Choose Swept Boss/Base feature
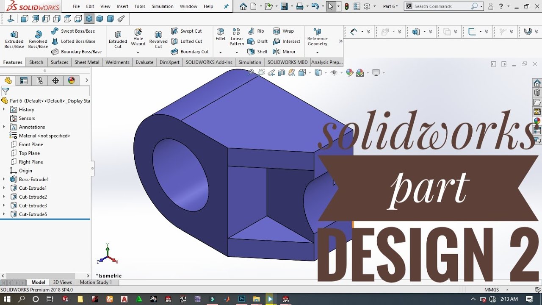Screen dimensions: 542x305 (x=73, y=31)
